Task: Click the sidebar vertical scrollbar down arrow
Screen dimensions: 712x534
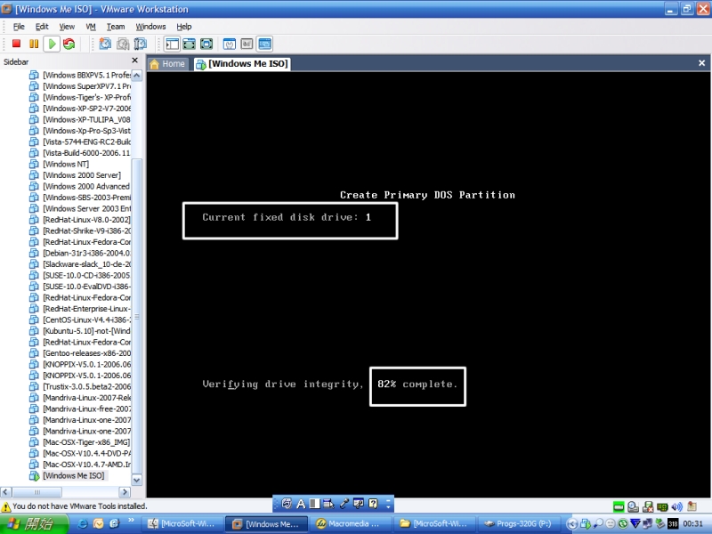Action: pyautogui.click(x=137, y=480)
